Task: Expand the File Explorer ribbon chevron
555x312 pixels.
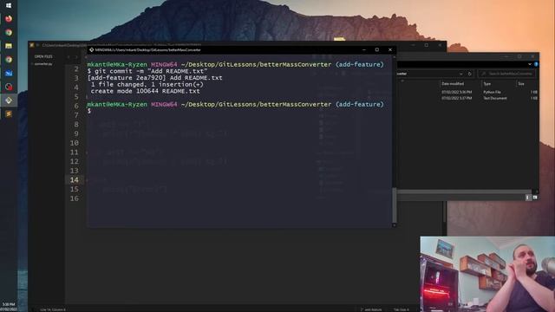Action: (x=530, y=64)
